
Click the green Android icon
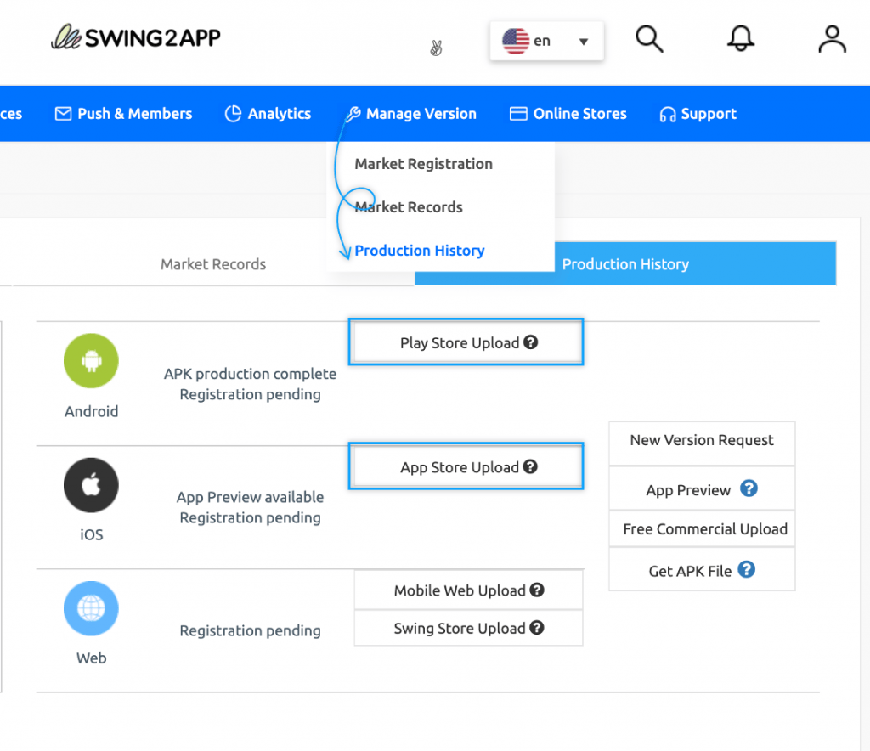[x=91, y=361]
